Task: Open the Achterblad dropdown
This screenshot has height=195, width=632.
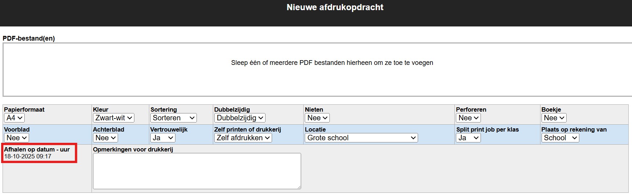Action: pos(105,138)
